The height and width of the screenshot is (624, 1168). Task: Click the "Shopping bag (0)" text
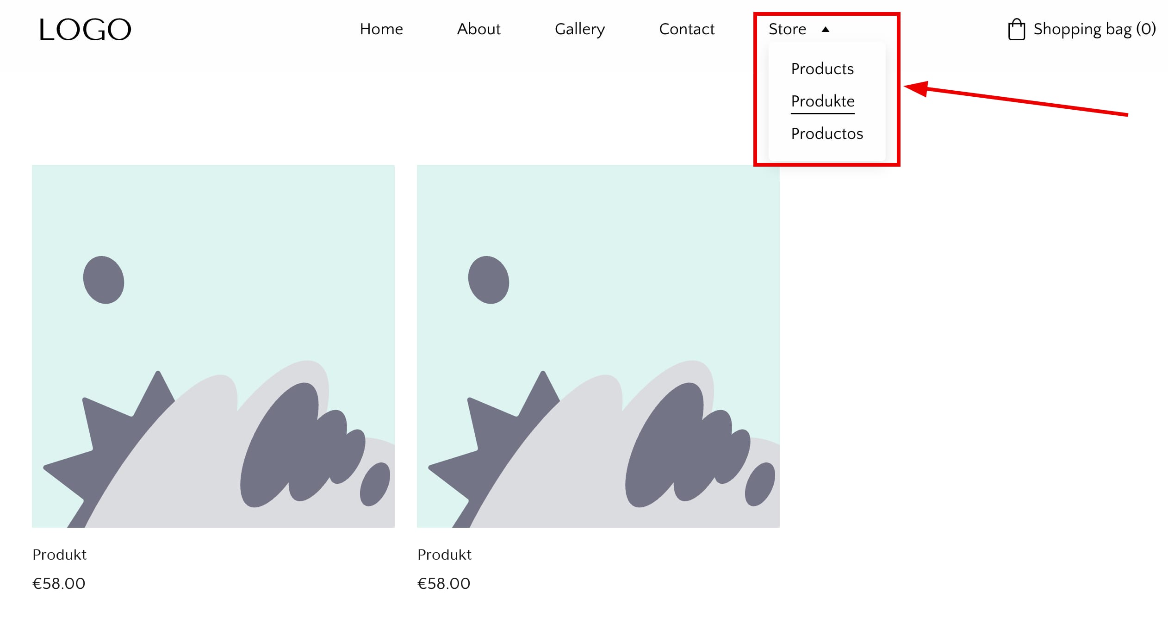coord(1094,29)
